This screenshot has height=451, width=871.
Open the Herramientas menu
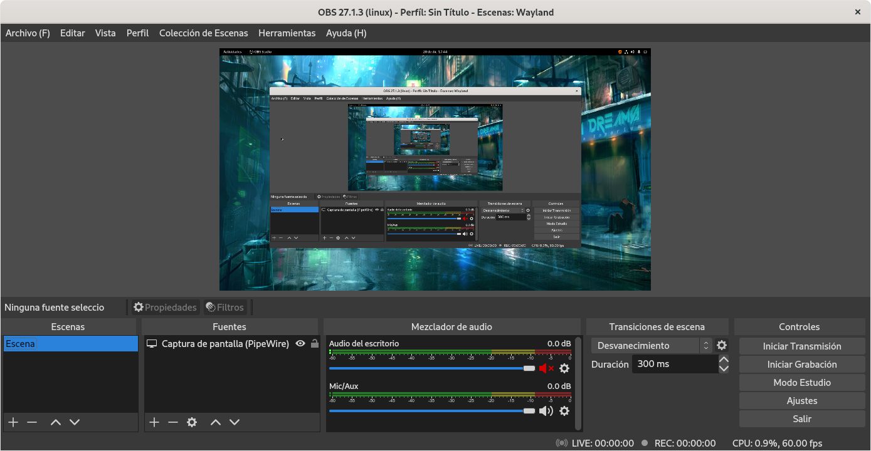click(287, 33)
